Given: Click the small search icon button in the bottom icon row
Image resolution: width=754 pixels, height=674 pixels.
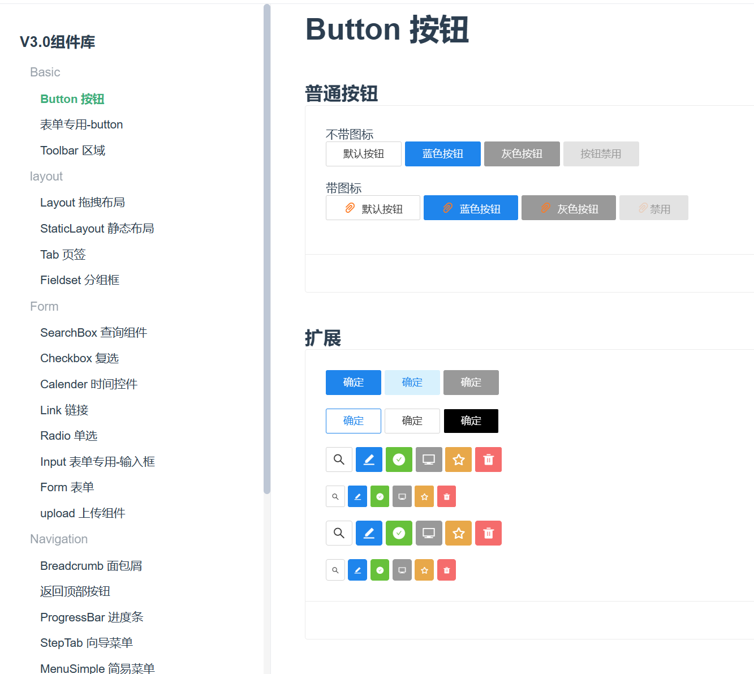Looking at the screenshot, I should [x=335, y=570].
